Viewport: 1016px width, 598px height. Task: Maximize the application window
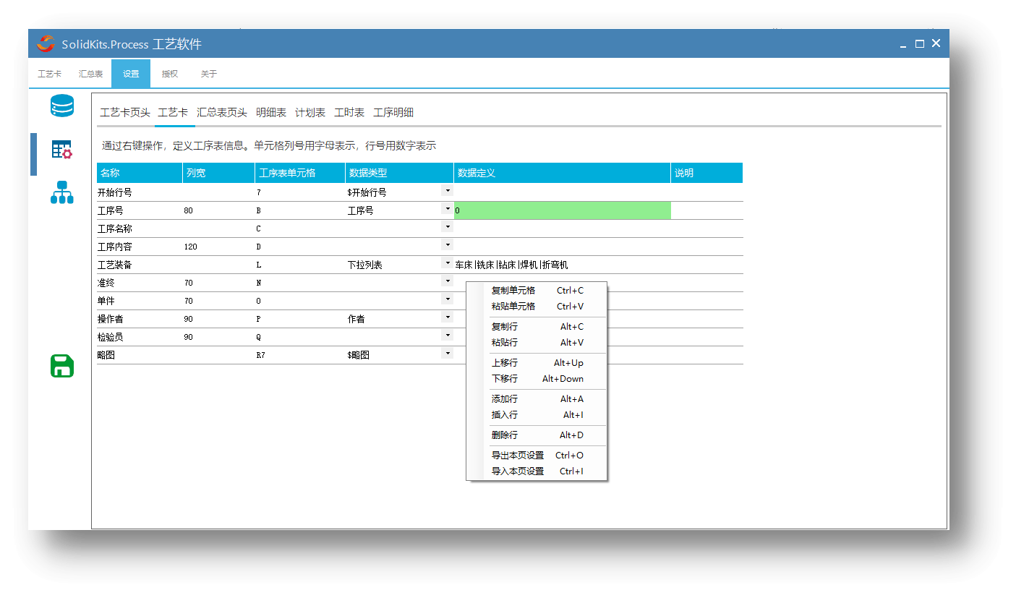tap(919, 44)
